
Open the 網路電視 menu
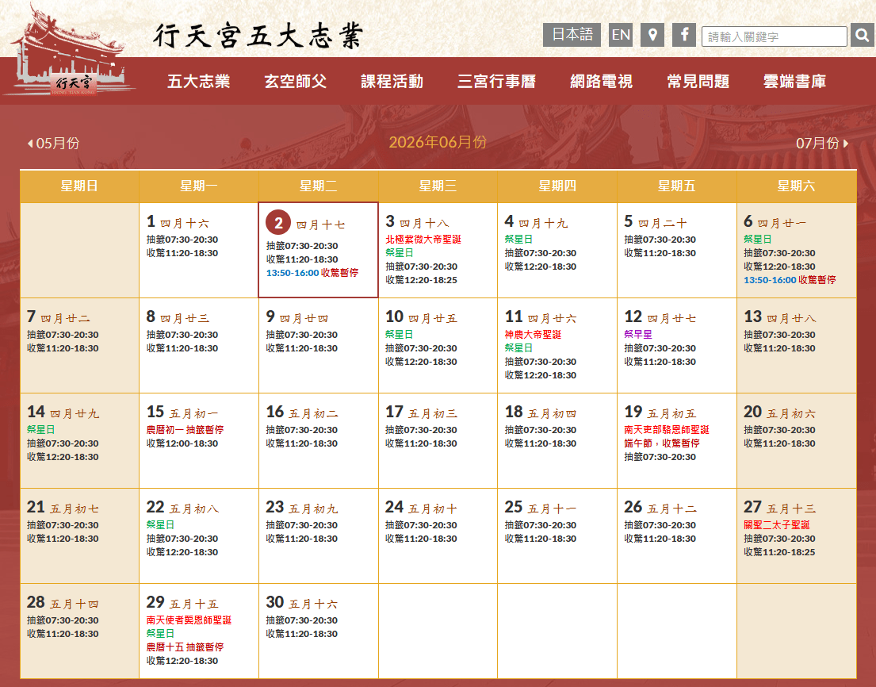click(x=601, y=82)
